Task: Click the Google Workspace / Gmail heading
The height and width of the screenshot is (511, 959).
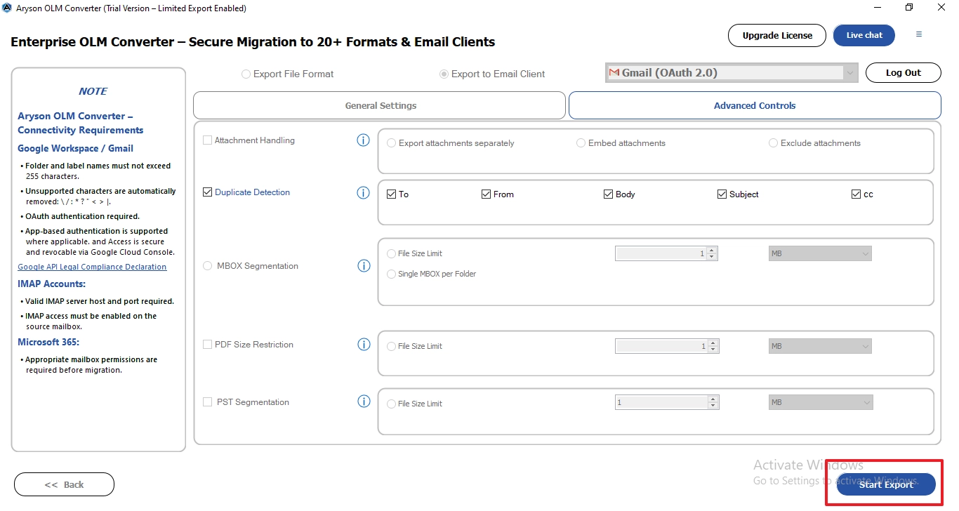Action: [75, 148]
